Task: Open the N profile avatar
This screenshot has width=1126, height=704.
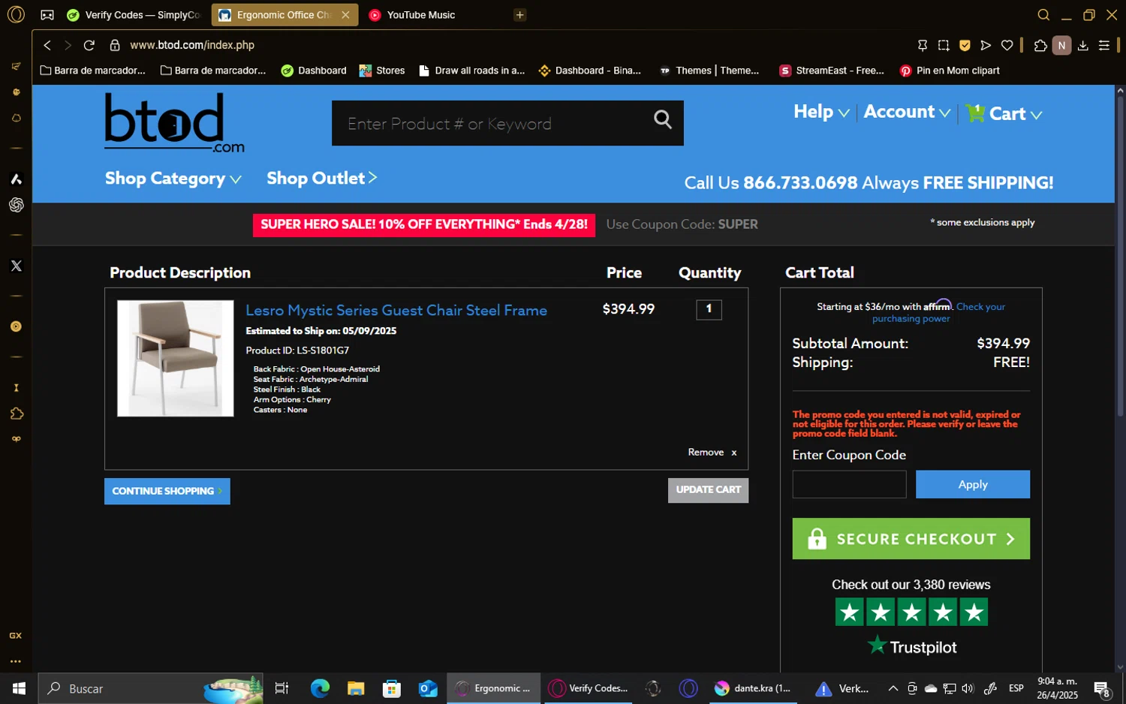Action: tap(1061, 45)
